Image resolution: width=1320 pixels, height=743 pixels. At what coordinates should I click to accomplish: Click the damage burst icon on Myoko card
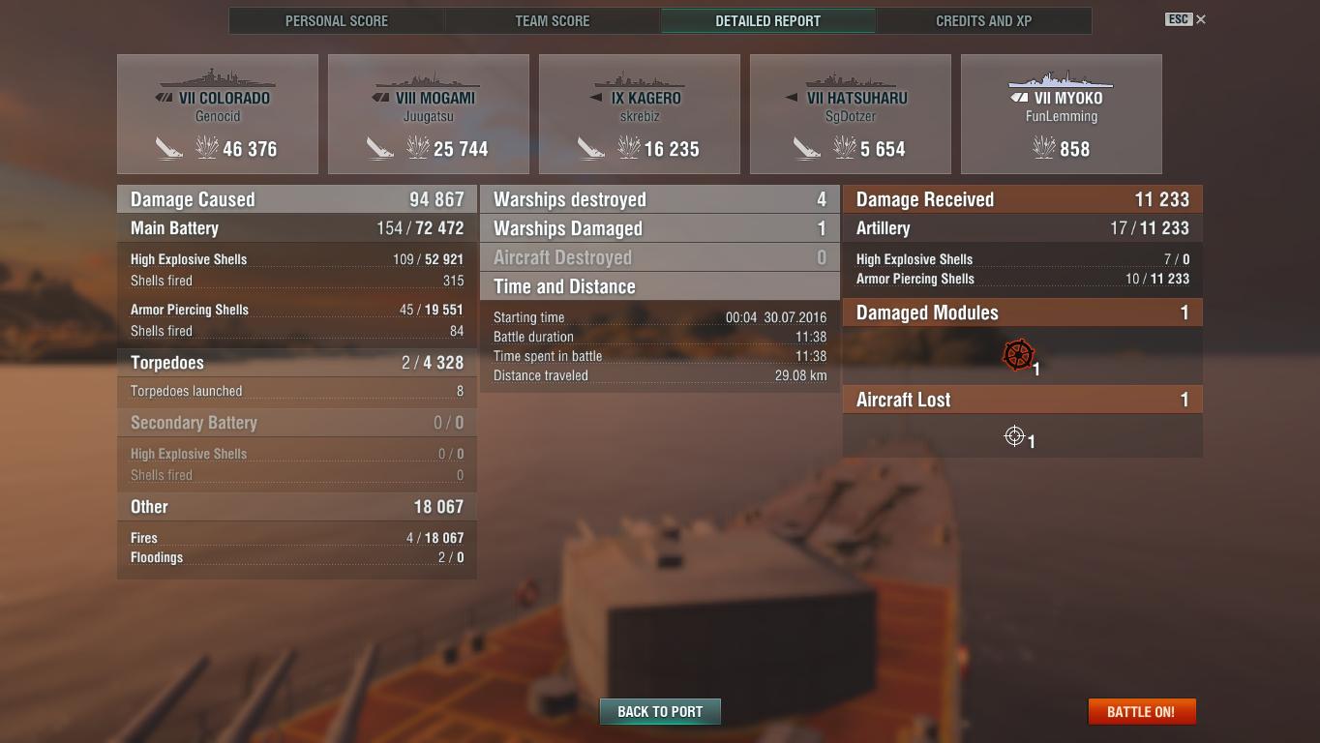tap(1044, 148)
